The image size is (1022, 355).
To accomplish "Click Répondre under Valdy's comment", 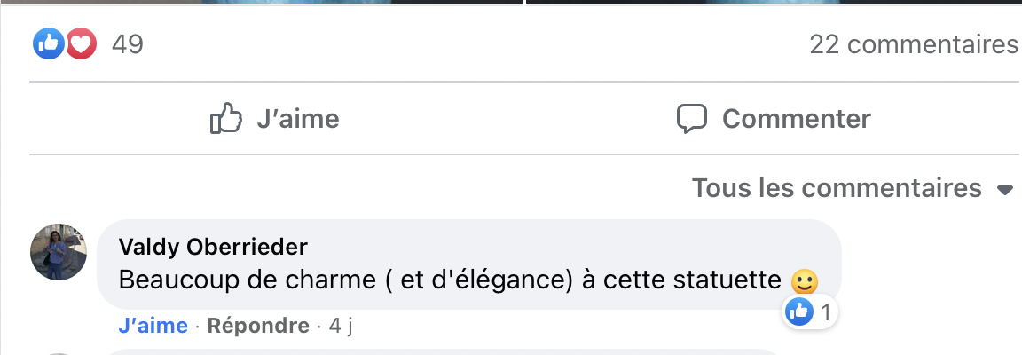I will pos(258,326).
